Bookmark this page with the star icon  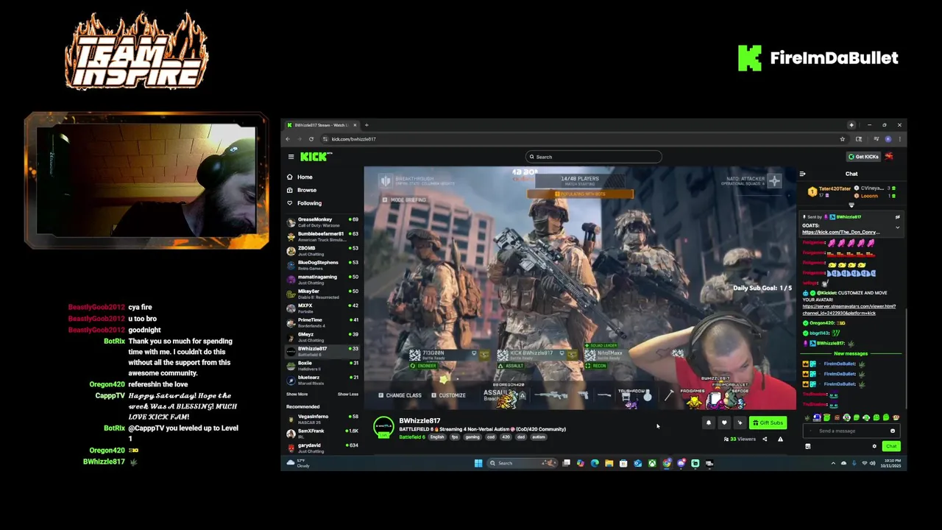(843, 139)
